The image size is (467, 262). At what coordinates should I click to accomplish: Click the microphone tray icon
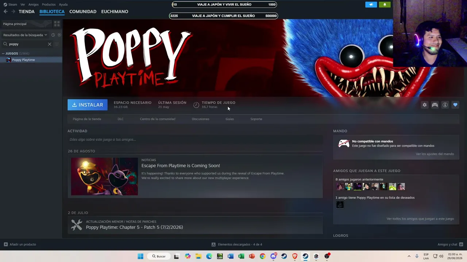tap(417, 256)
